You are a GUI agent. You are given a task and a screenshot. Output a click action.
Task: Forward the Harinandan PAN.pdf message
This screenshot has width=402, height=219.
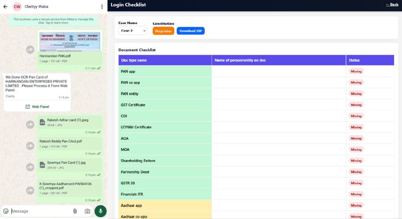(x=30, y=50)
